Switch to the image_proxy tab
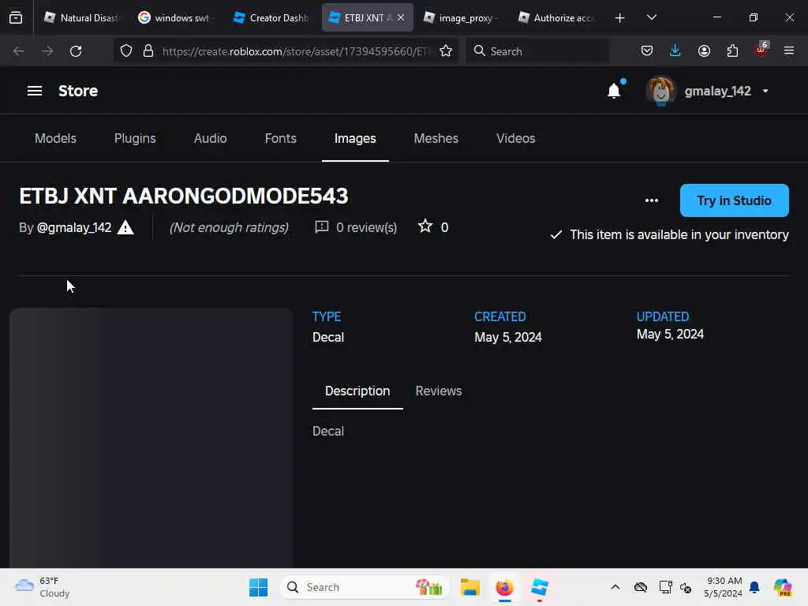This screenshot has height=606, width=808. (461, 18)
